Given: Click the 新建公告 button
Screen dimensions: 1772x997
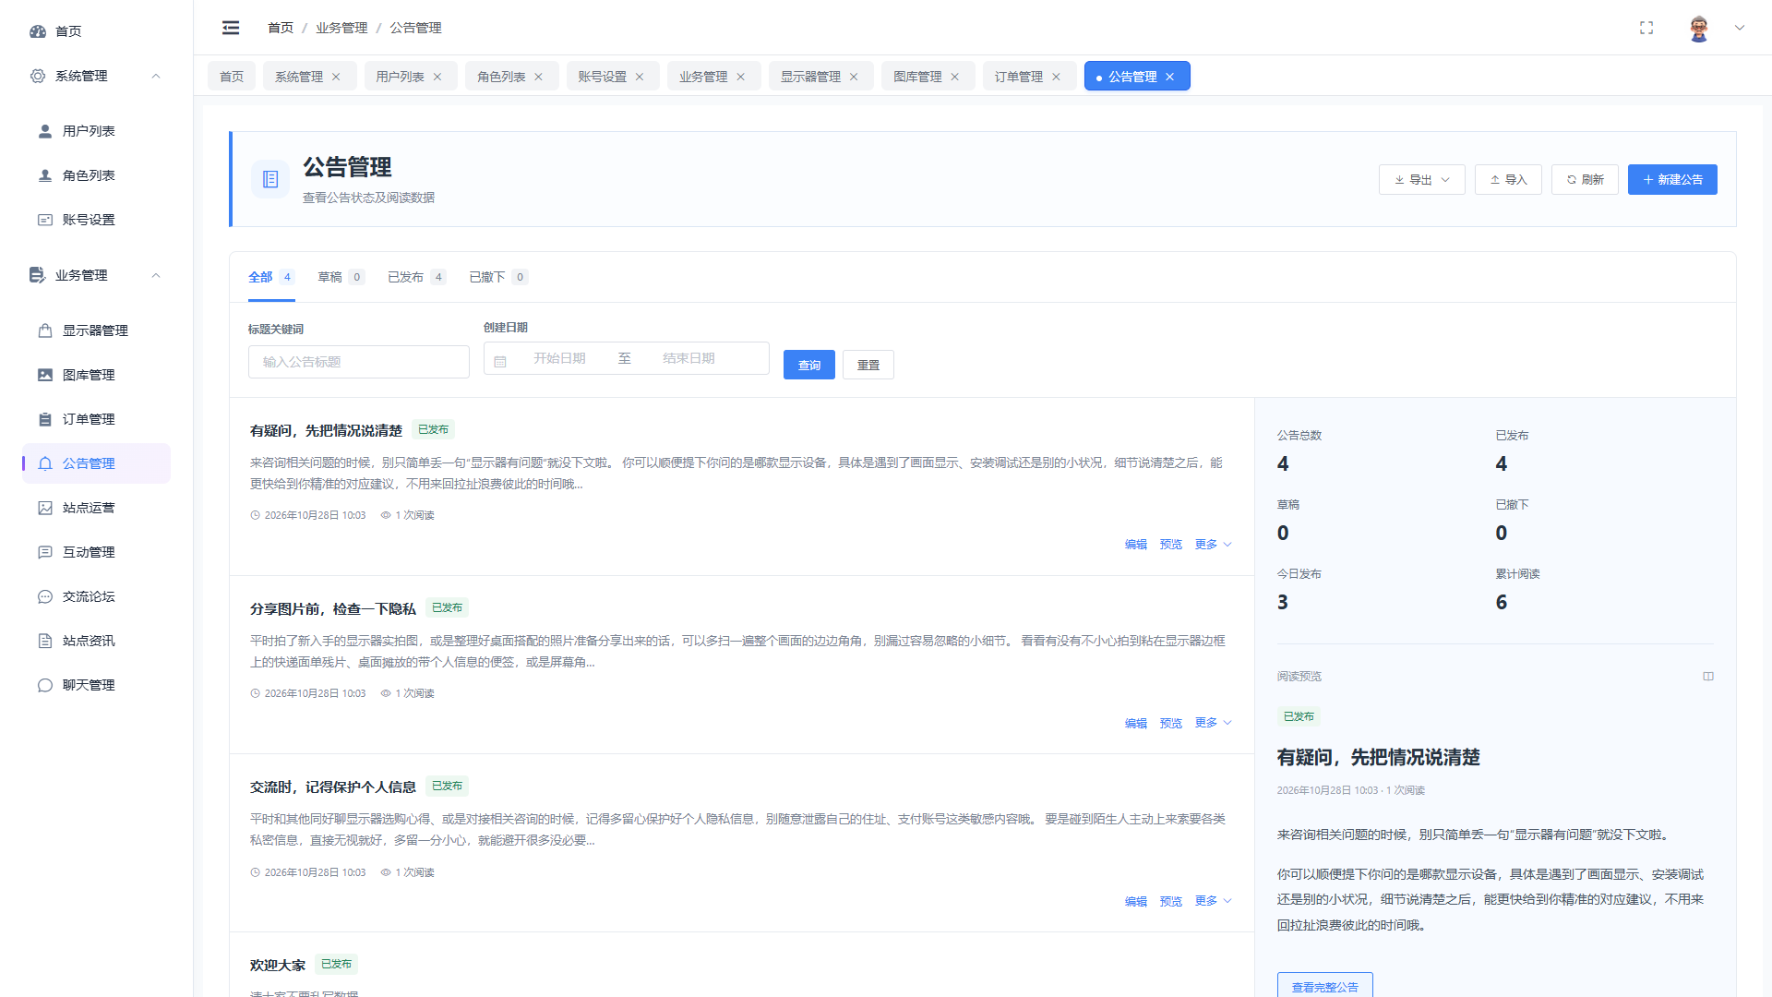Looking at the screenshot, I should click(1672, 180).
